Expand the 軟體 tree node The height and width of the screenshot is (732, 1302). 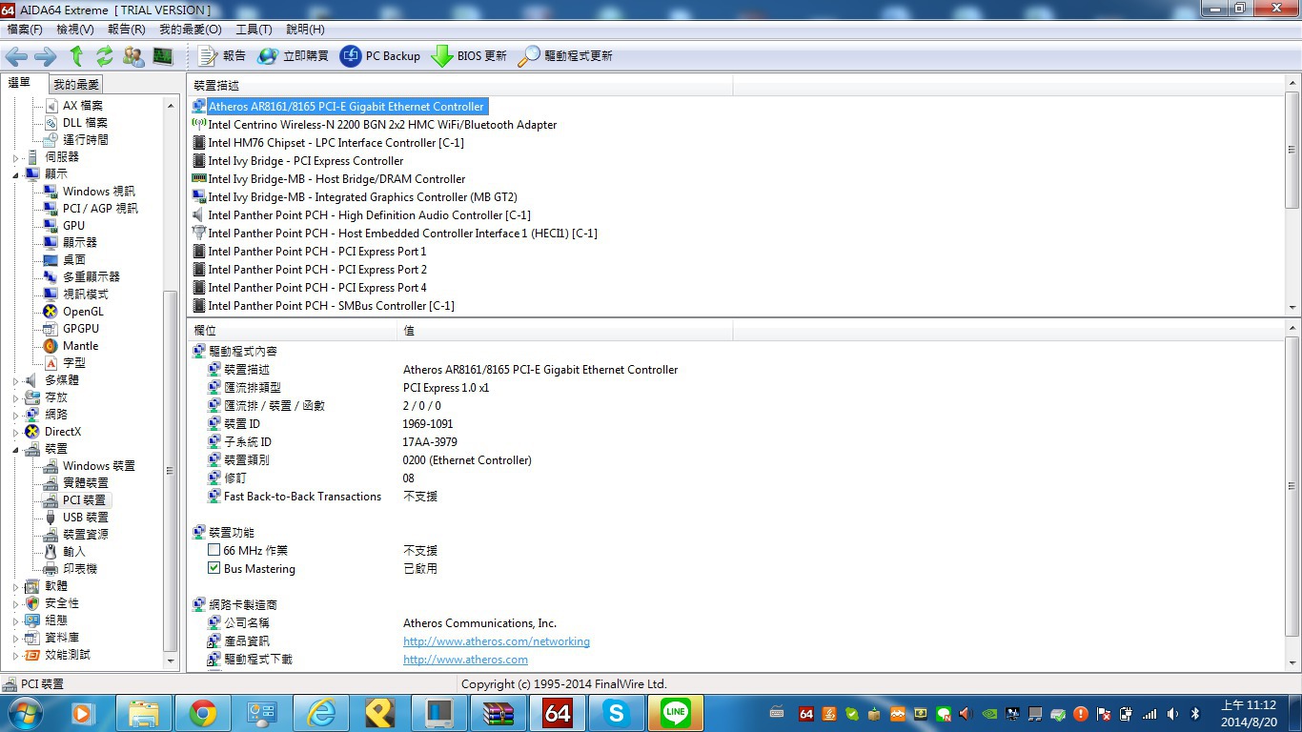[x=16, y=586]
